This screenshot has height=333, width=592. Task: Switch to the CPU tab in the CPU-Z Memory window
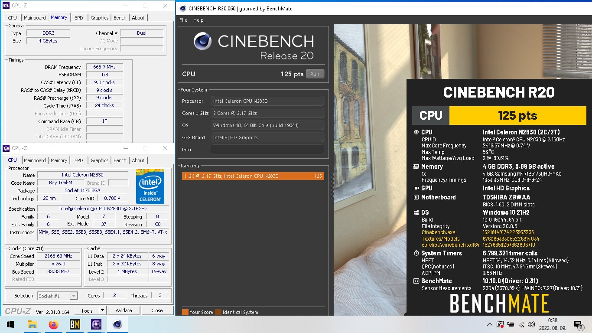(13, 18)
